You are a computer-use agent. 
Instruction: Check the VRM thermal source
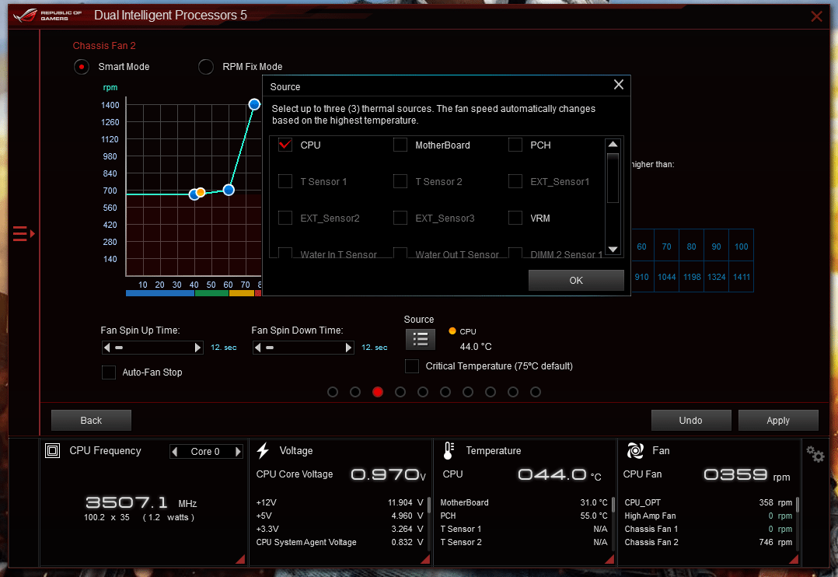tap(515, 218)
